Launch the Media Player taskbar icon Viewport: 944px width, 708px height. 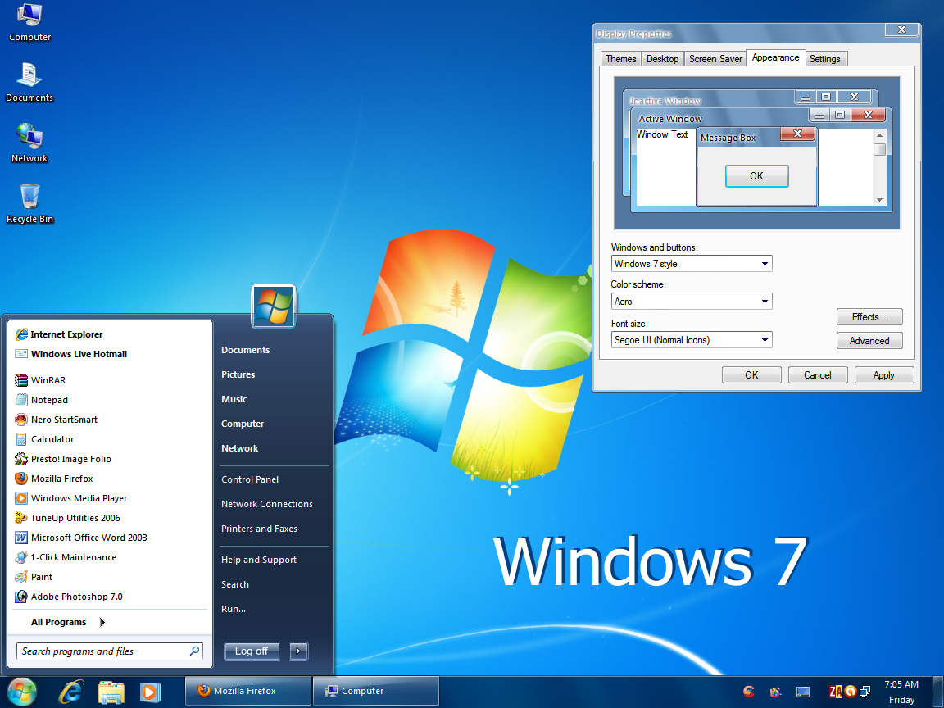[150, 692]
